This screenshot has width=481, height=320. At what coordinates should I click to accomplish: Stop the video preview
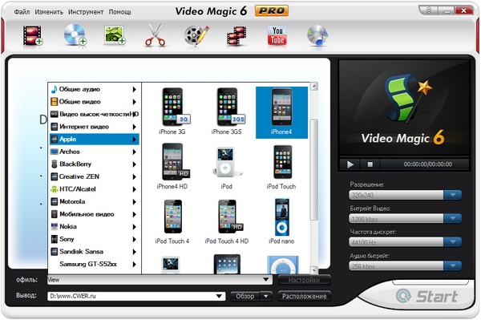click(370, 164)
